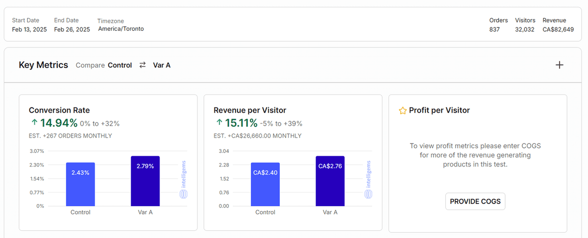Click the Intelligems logo in the Conversion Rate chart

[x=184, y=180]
